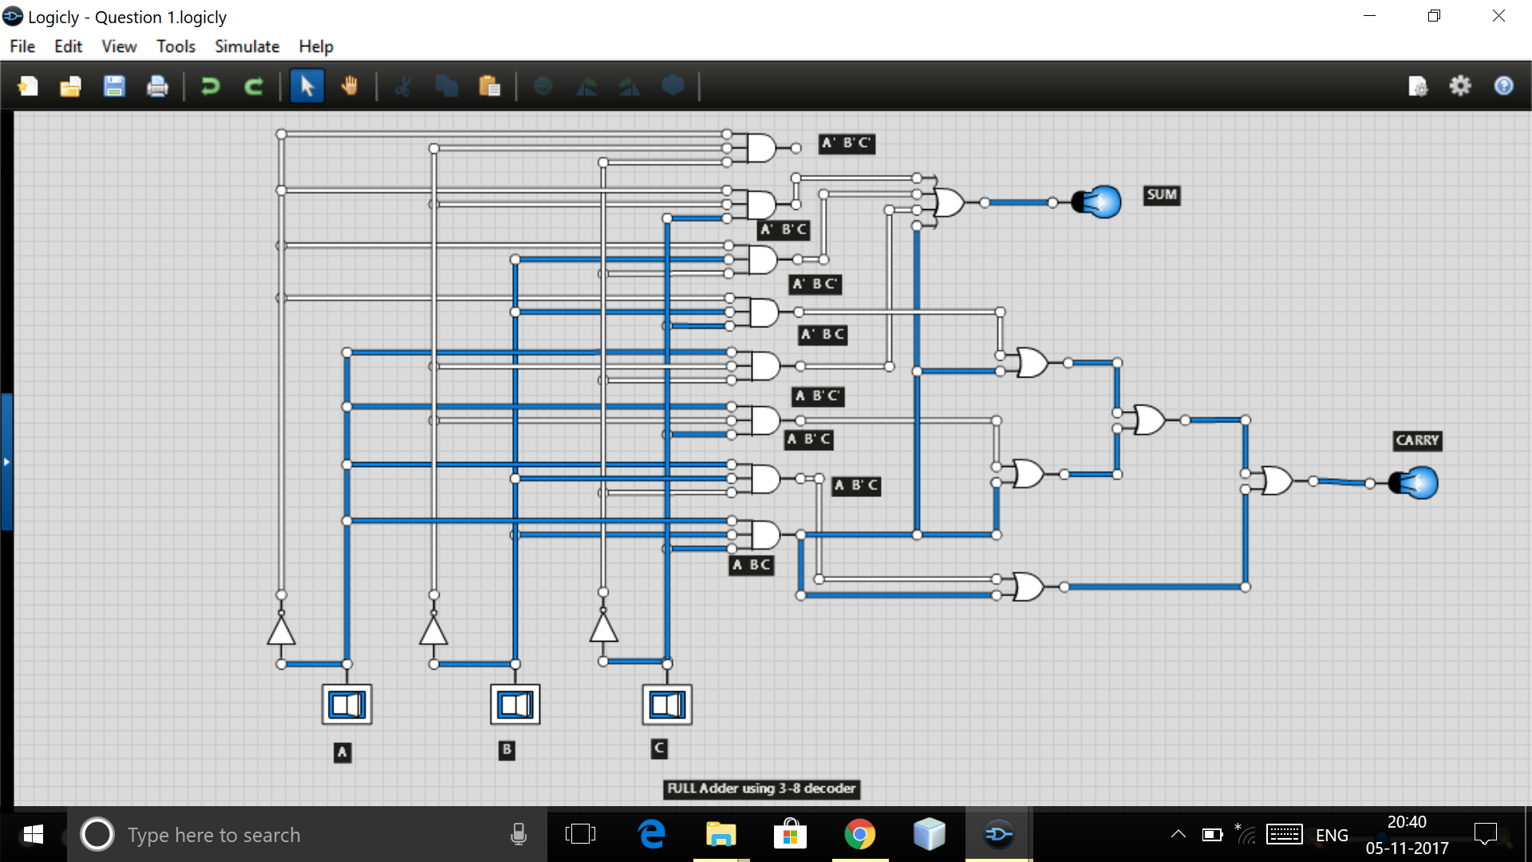Toggle input switch B
This screenshot has width=1532, height=862.
[x=515, y=705]
